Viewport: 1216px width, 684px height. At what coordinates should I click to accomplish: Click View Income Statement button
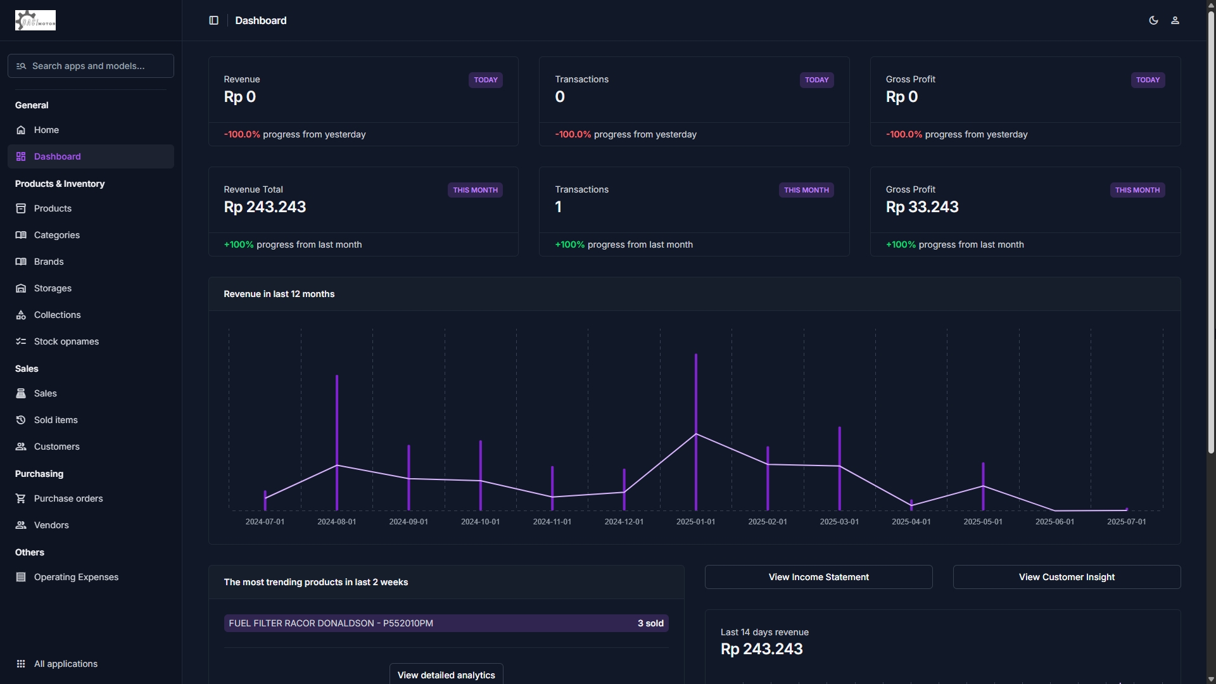(818, 577)
